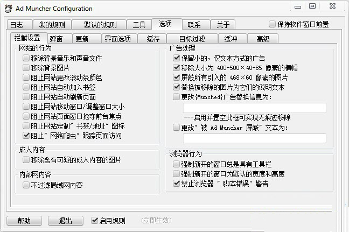Minimize the Ad Muncher Configuration window
Image resolution: width=349 pixels, height=232 pixels.
(x=298, y=6)
